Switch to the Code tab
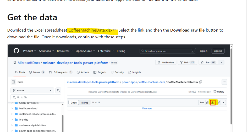Viewport: 247px width, 132px height. [20, 72]
